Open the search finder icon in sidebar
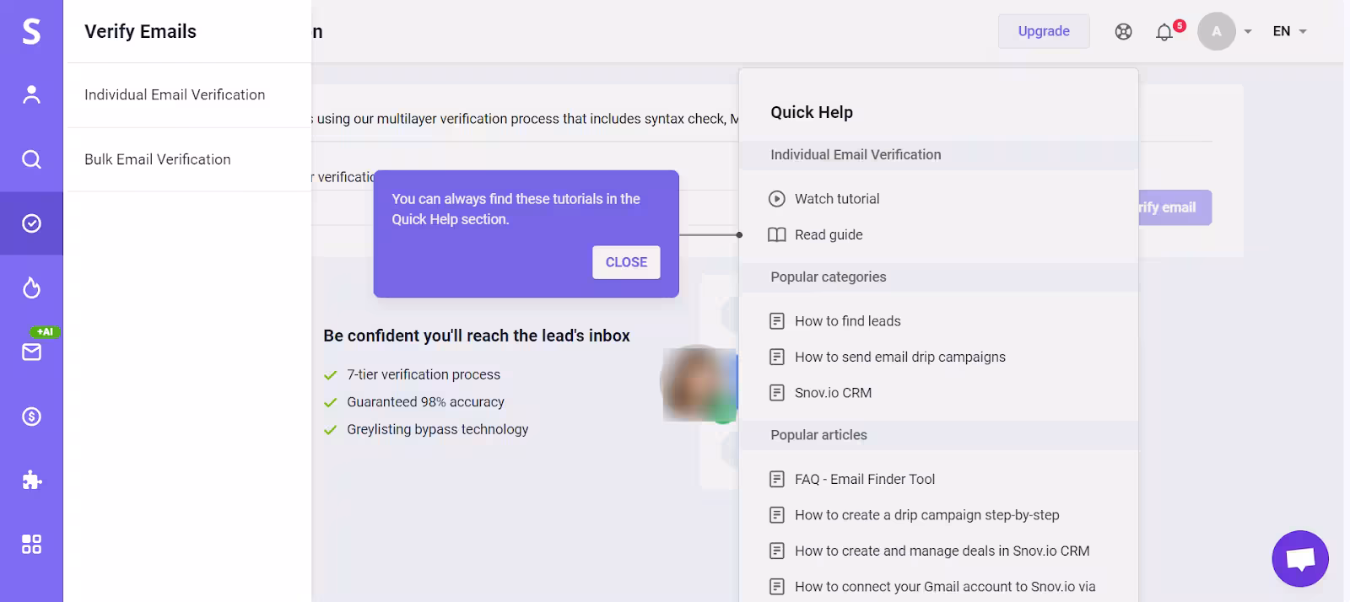Viewport: 1350px width, 602px height. pyautogui.click(x=31, y=159)
